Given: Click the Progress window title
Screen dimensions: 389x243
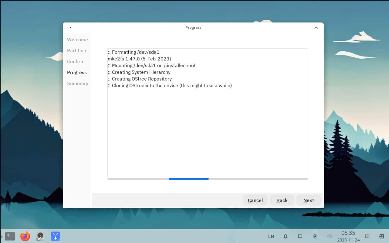Looking at the screenshot, I should pos(193,28).
